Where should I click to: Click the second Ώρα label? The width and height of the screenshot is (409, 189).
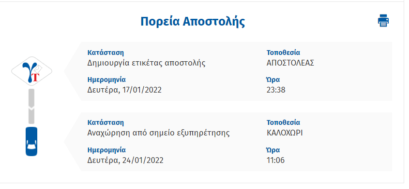click(x=273, y=150)
